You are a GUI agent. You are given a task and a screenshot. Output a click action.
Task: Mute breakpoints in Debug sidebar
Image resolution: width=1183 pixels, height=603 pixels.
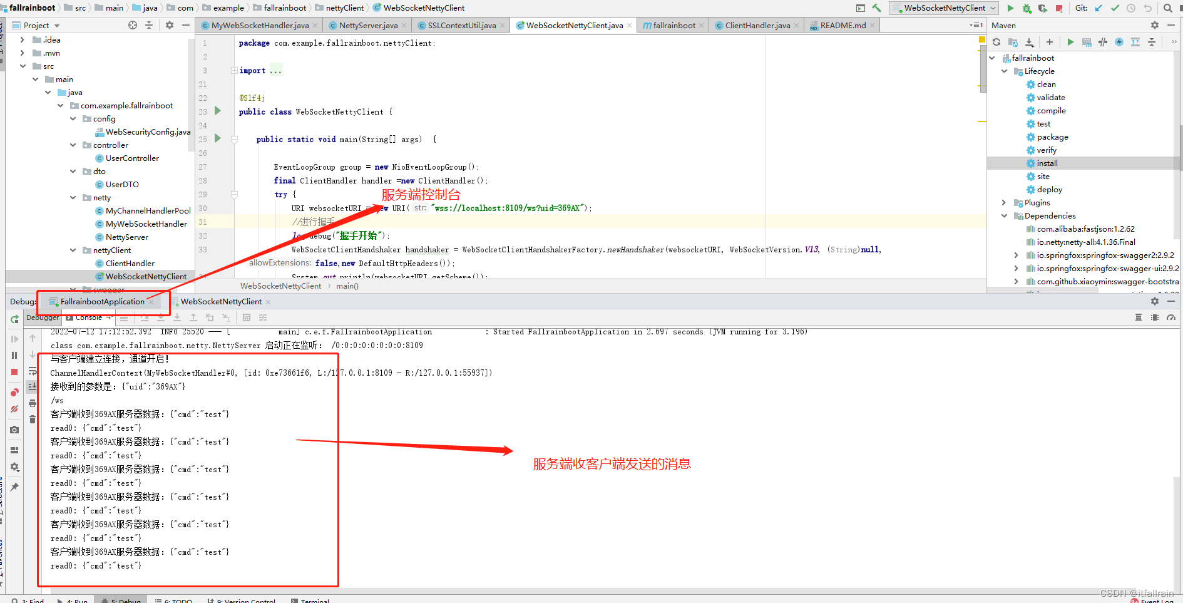(14, 409)
